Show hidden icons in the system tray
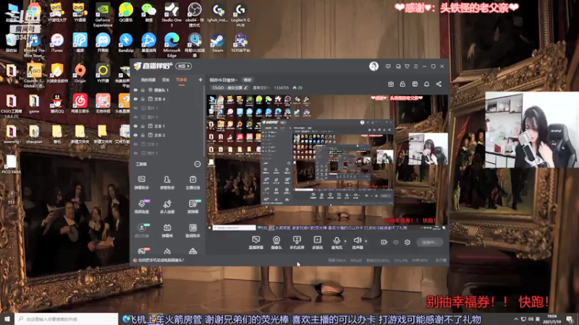 tap(516, 318)
